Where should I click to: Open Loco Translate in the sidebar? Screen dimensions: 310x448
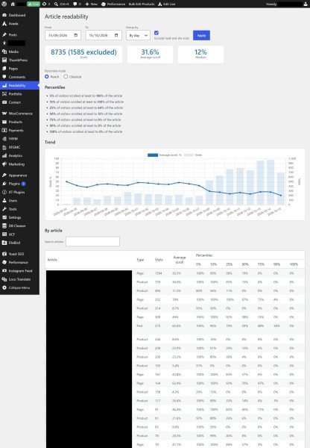click(19, 279)
